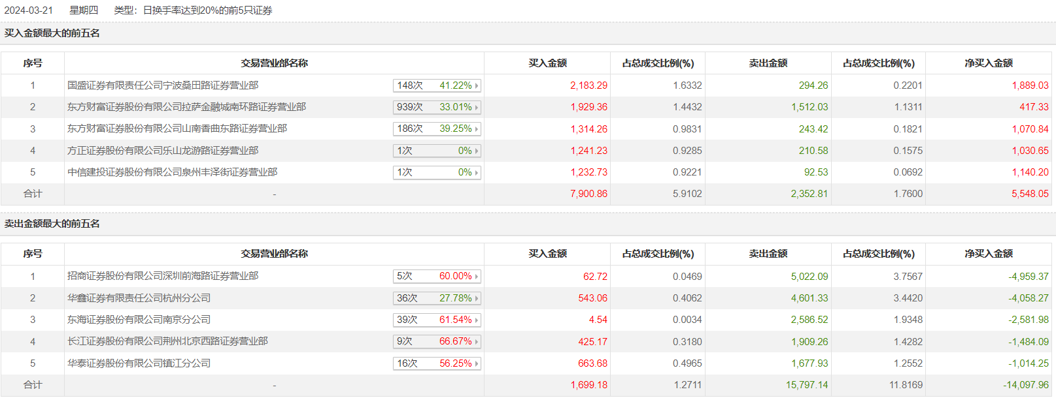Expand the 186次 39.25% stats arrow
Screen dimensions: 1056x398
pos(477,129)
